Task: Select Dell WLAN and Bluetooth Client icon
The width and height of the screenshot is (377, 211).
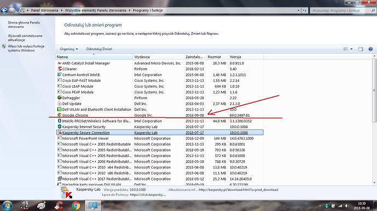Action: tap(60, 109)
